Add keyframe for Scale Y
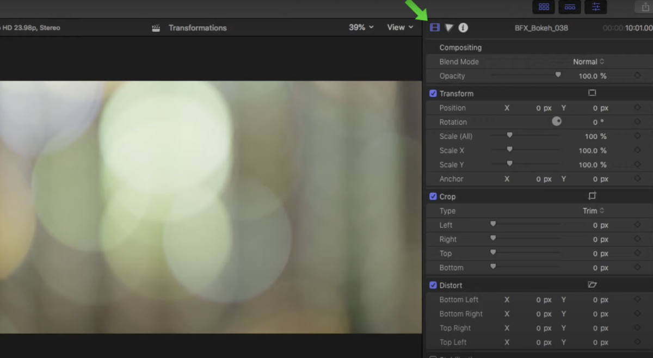 [637, 164]
